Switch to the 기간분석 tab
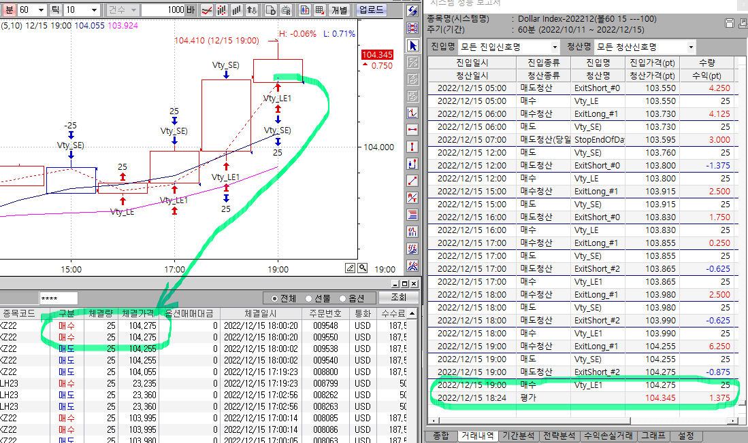748x443 pixels. pyautogui.click(x=519, y=436)
